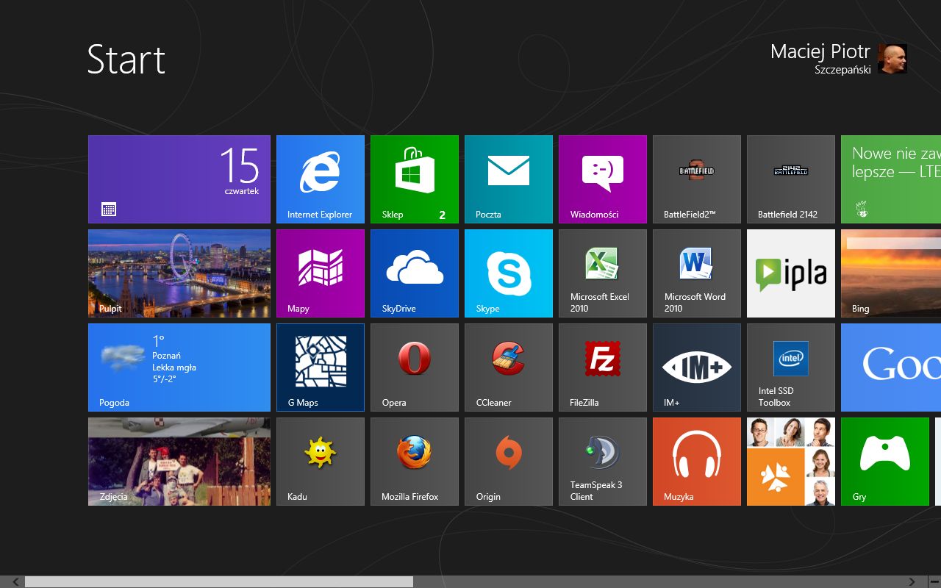Click the horizontal scrollbar thumb

(x=219, y=581)
